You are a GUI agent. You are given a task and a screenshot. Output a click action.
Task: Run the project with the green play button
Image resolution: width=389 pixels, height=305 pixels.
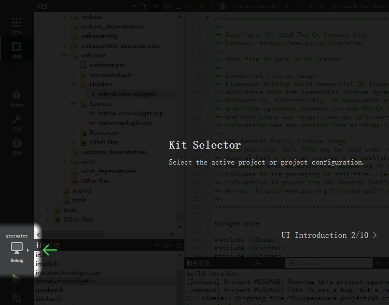pyautogui.click(x=16, y=279)
